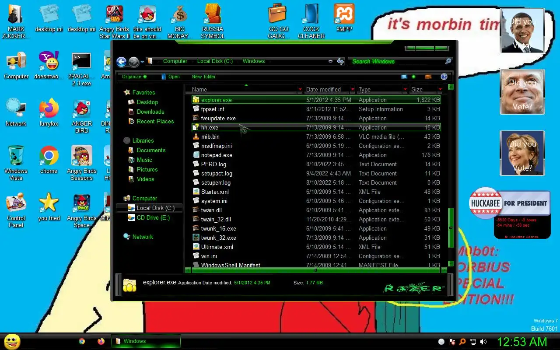Open the view options dropdown arrow
The width and height of the screenshot is (560, 350).
413,77
